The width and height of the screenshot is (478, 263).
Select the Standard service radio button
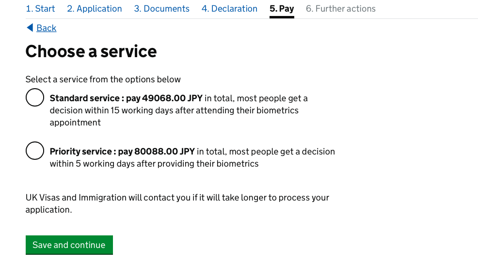coord(35,97)
